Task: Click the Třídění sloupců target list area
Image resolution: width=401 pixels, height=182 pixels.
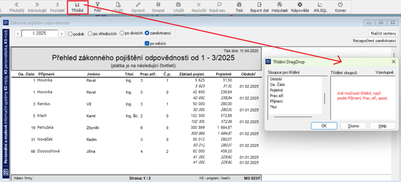Action: point(363,98)
